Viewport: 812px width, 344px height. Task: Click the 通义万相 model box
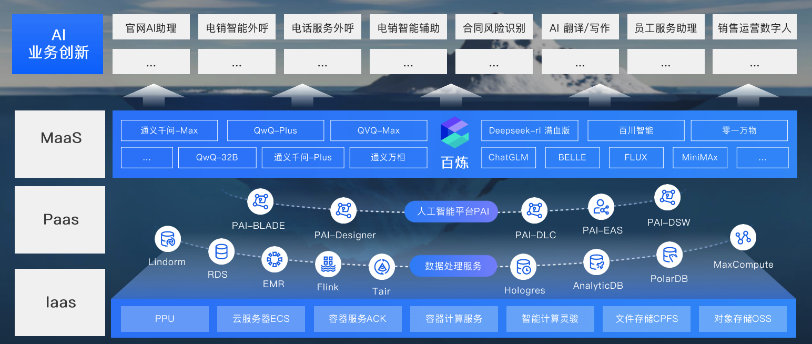click(x=388, y=157)
